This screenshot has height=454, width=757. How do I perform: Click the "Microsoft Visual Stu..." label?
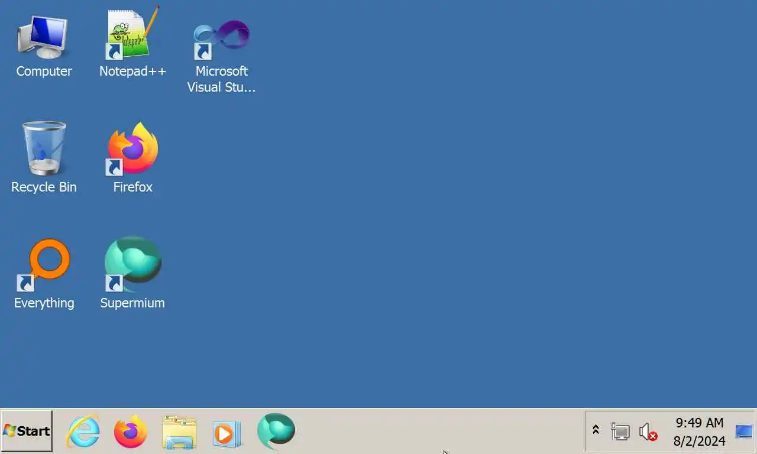221,79
